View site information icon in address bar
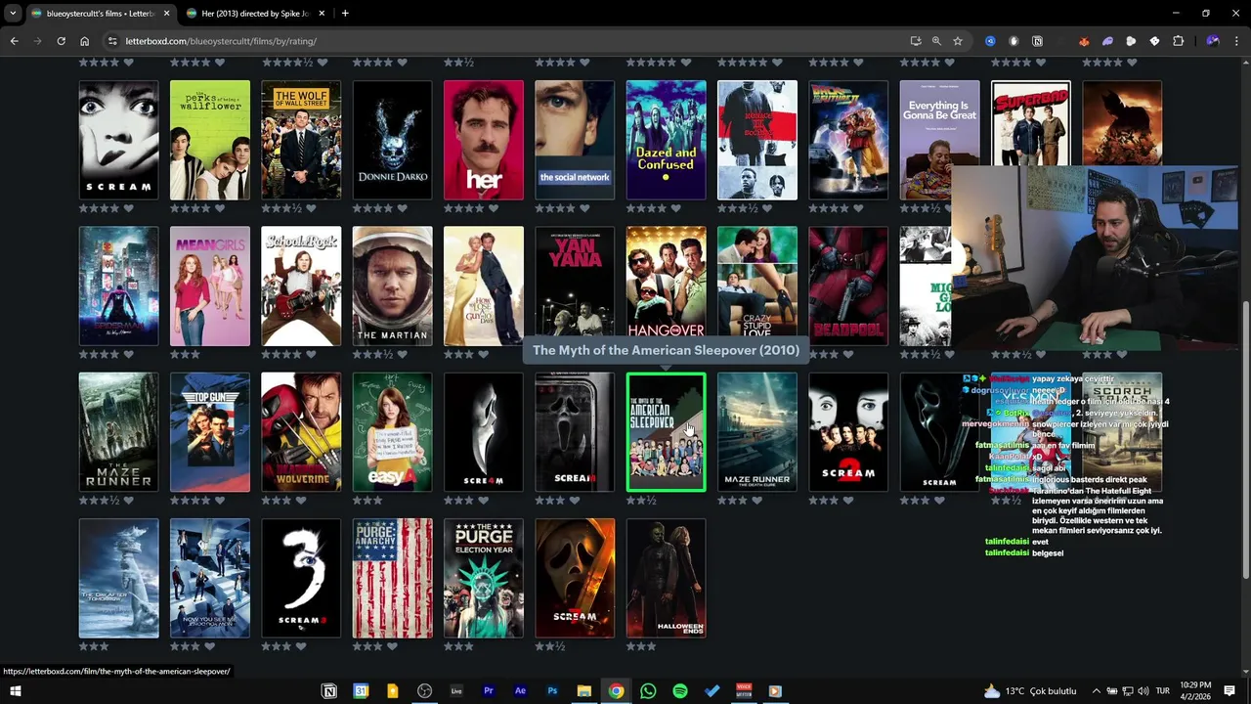 pos(112,41)
